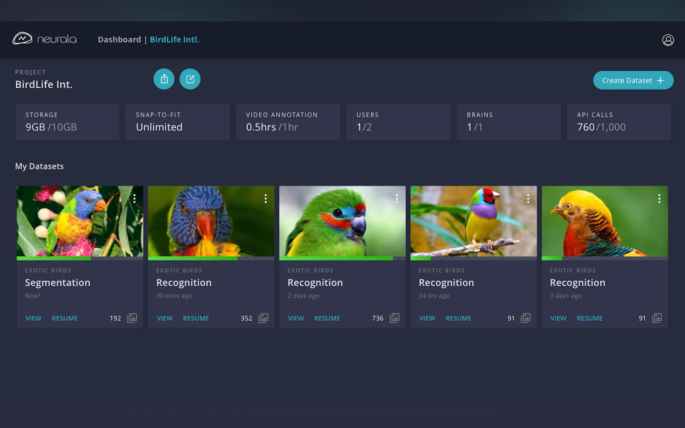Viewport: 685px width, 428px height.
Task: Click the Neurala brain logo
Action: [x=23, y=39]
